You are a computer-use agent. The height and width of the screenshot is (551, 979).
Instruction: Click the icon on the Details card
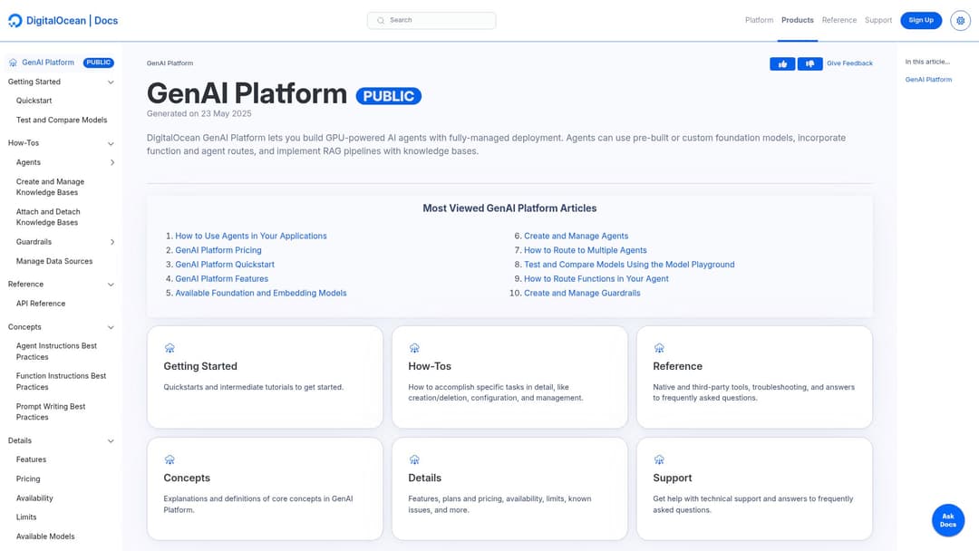click(x=414, y=459)
